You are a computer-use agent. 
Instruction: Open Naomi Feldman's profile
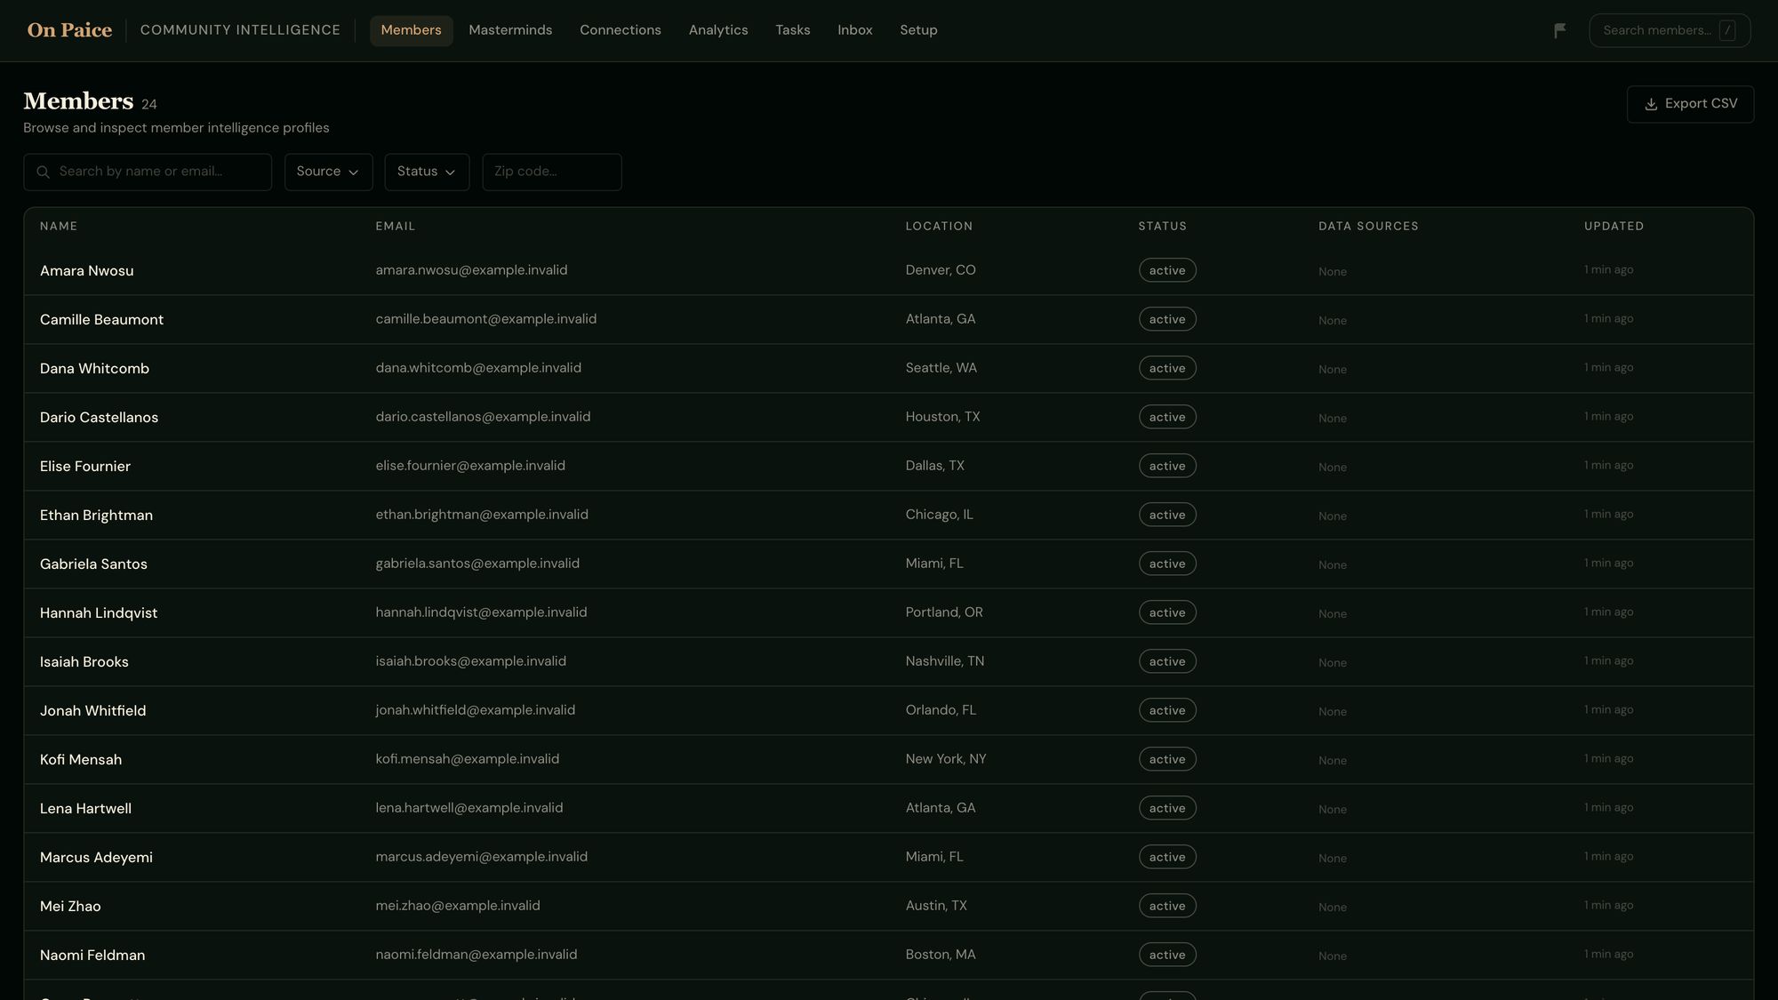pyautogui.click(x=92, y=956)
